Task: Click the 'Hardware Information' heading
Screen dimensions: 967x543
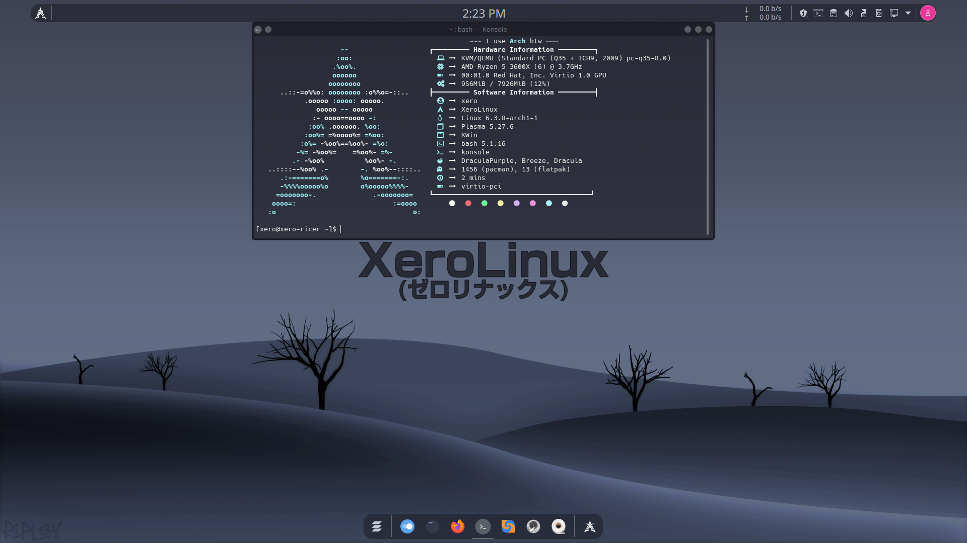Action: 513,50
